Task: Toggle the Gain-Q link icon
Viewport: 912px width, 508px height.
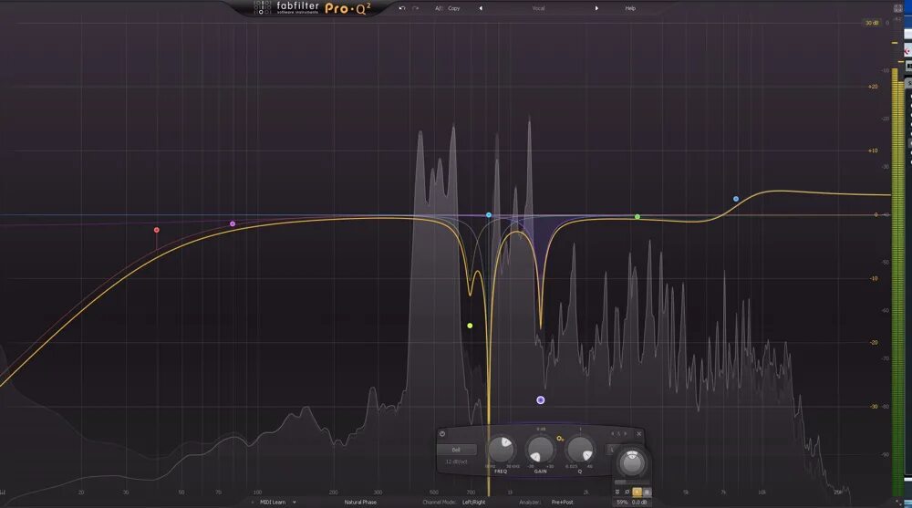Action: [560, 438]
